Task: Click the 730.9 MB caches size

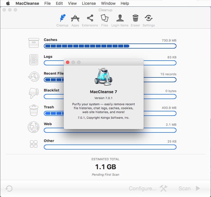Action: [x=169, y=40]
